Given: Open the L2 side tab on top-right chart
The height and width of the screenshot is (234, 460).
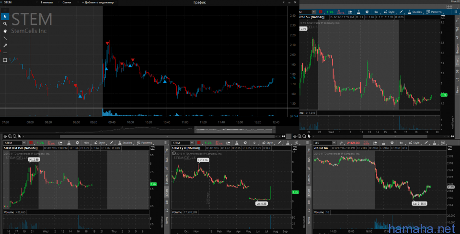Looking at the screenshot, I should pos(457,79).
